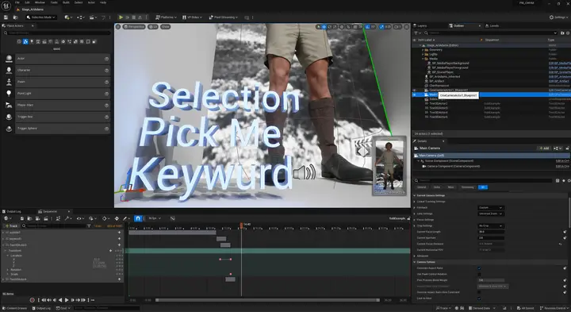Select the Player Start item in Place Actors

(x=63, y=105)
